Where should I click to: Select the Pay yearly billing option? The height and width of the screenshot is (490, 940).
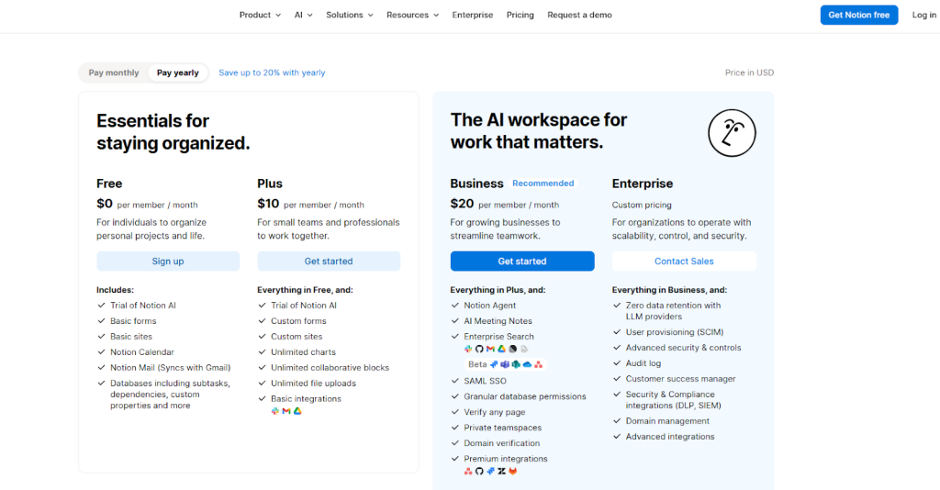178,72
